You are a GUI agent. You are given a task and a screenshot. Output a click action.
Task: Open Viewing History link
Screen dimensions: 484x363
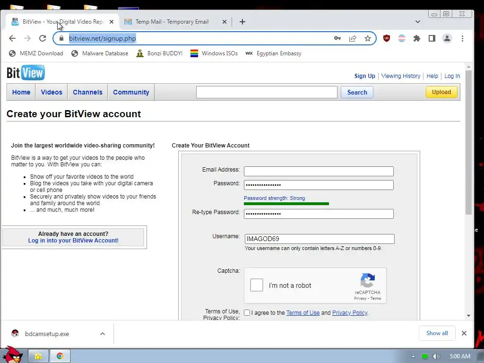pyautogui.click(x=401, y=76)
